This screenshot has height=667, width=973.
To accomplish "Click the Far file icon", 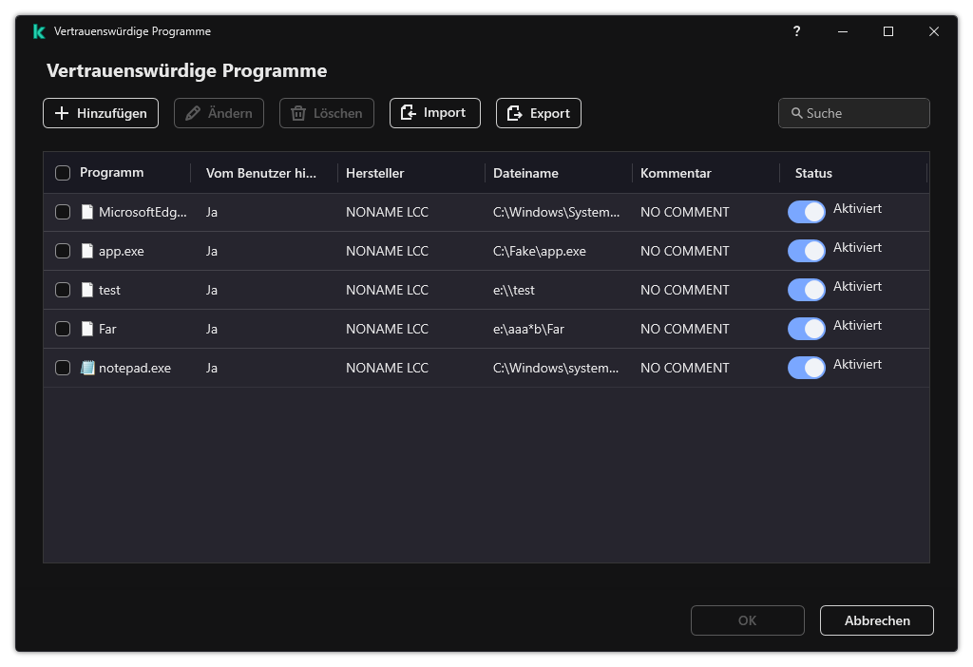I will click(x=87, y=329).
